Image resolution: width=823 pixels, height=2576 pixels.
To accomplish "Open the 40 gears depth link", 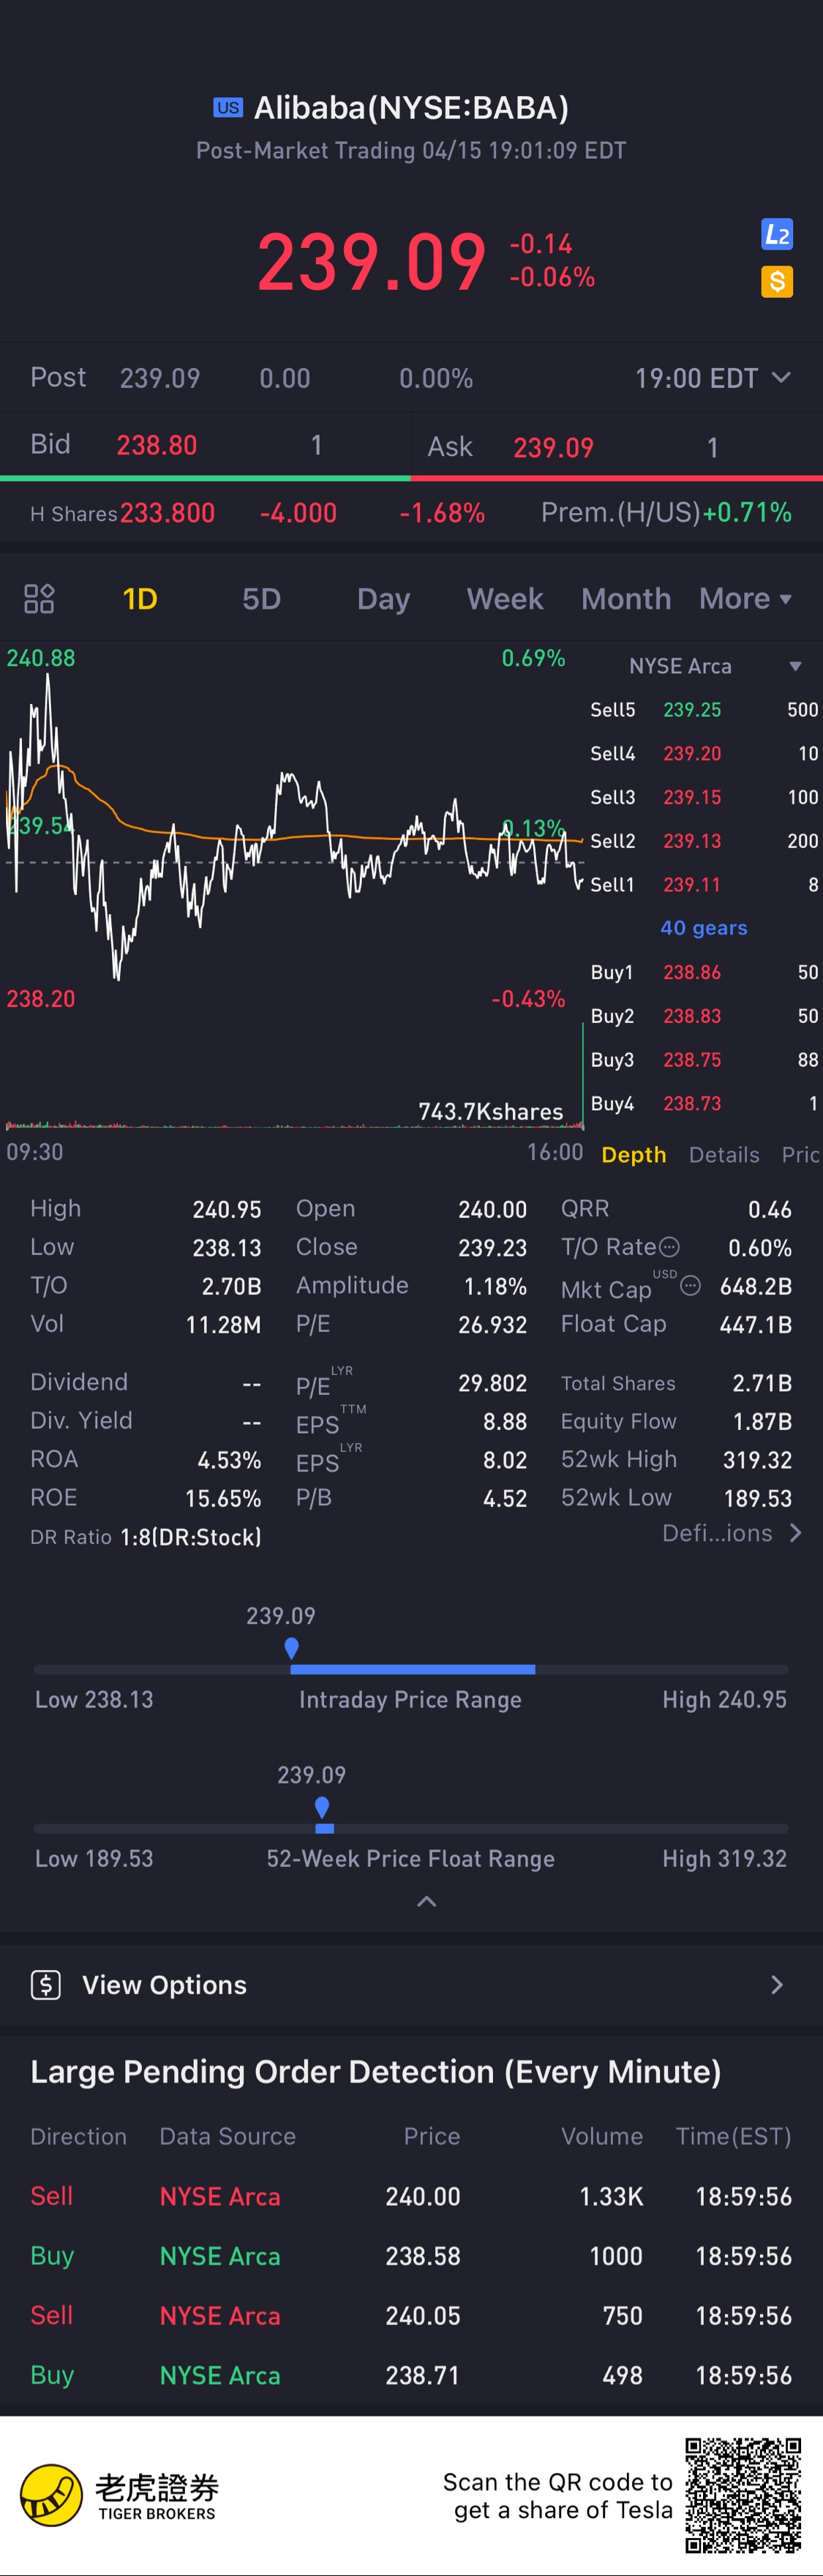I will pos(704,928).
